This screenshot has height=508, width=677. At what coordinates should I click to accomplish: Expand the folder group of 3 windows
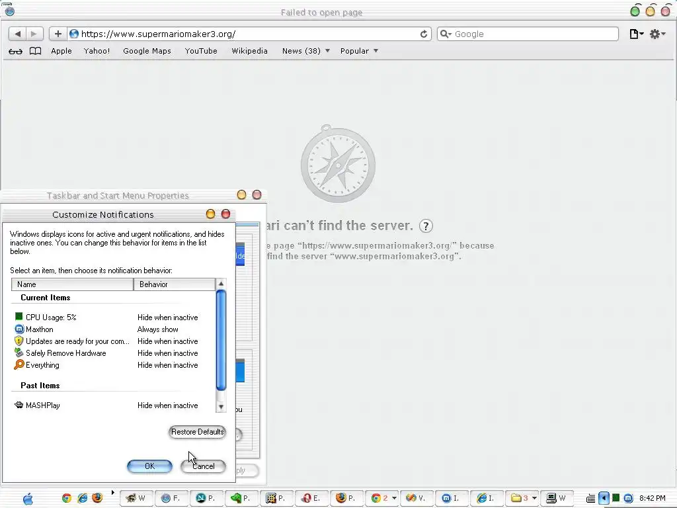pos(522,498)
